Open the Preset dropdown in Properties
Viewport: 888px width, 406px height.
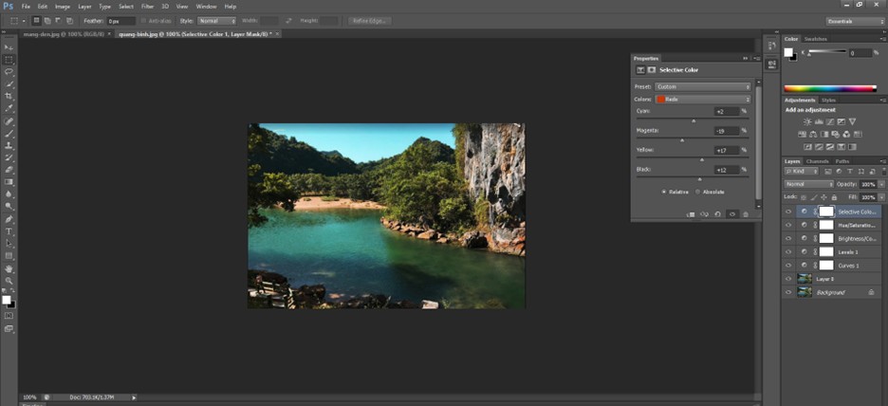coord(703,86)
